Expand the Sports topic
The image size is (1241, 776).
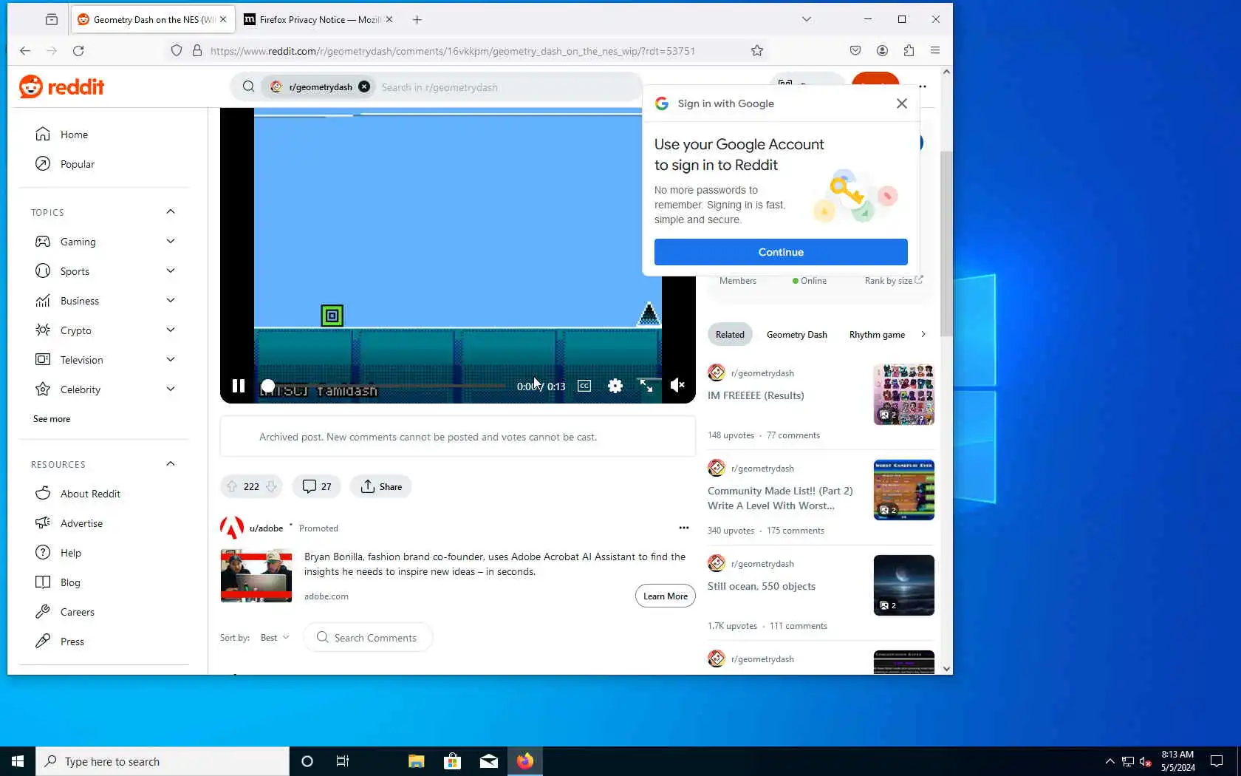(171, 271)
